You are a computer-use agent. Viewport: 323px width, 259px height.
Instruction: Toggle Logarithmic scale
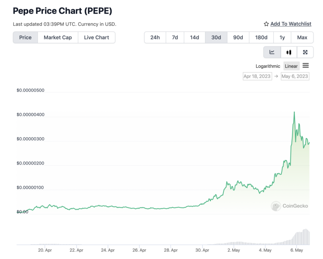[x=268, y=66]
